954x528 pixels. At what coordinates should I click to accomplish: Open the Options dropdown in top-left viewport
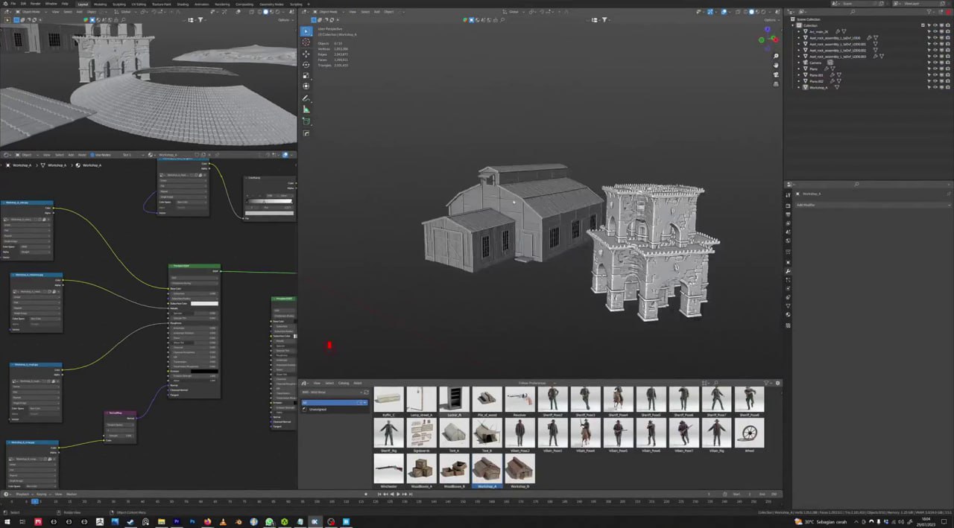[284, 20]
